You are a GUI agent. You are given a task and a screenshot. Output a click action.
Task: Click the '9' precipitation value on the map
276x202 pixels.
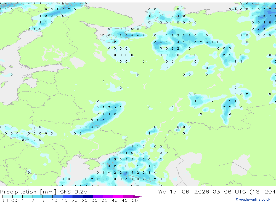(126, 173)
